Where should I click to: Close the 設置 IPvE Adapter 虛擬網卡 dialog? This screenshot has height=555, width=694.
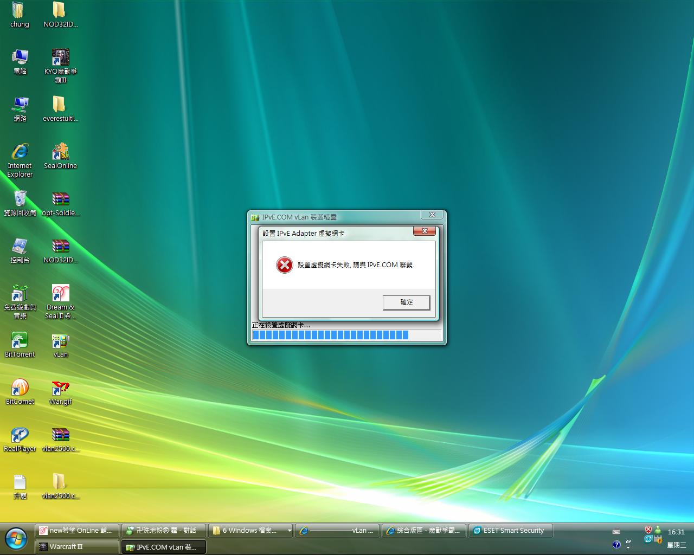tap(425, 231)
